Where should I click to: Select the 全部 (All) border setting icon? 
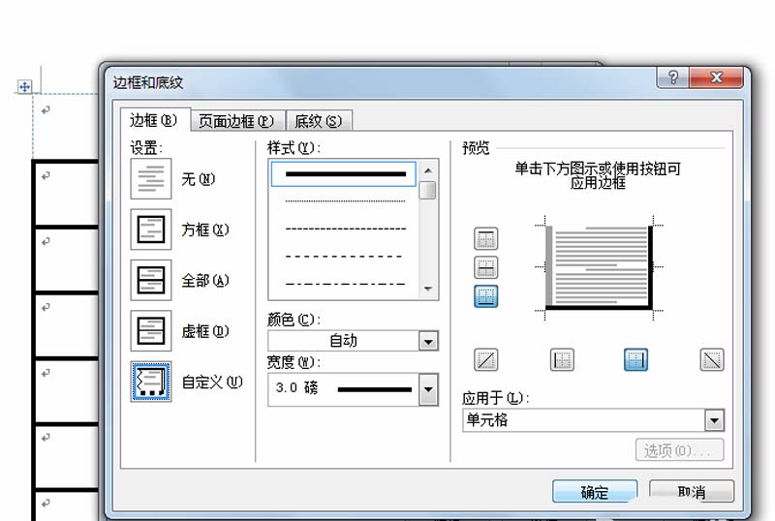pyautogui.click(x=151, y=280)
